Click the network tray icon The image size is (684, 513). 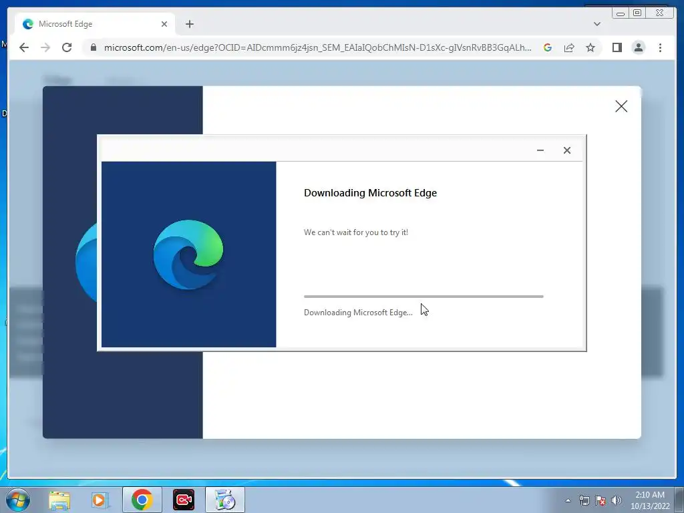pyautogui.click(x=584, y=500)
